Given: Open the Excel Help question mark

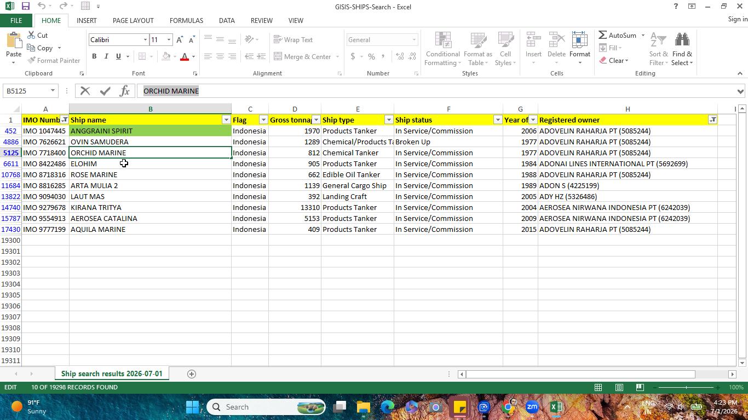Looking at the screenshot, I should pos(676,7).
